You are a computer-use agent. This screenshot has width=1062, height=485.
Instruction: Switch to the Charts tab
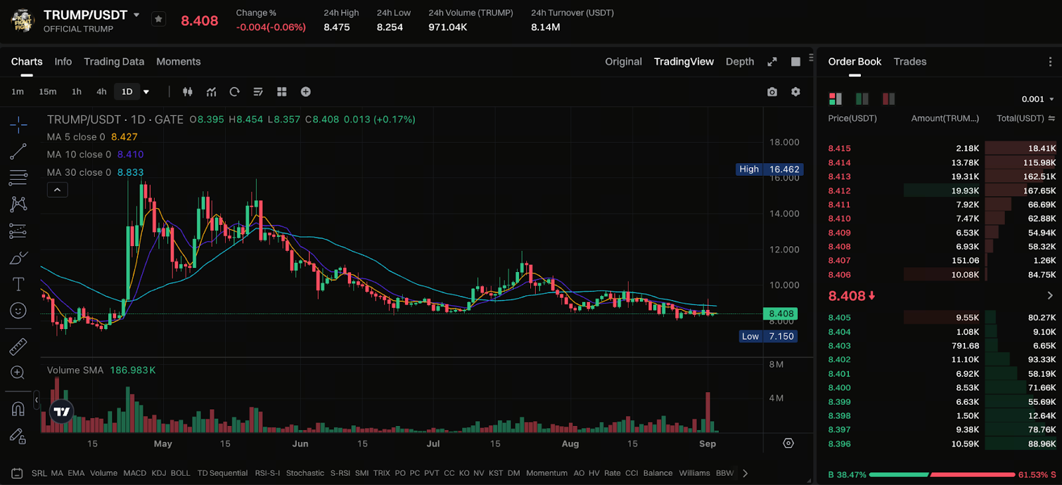tap(27, 62)
